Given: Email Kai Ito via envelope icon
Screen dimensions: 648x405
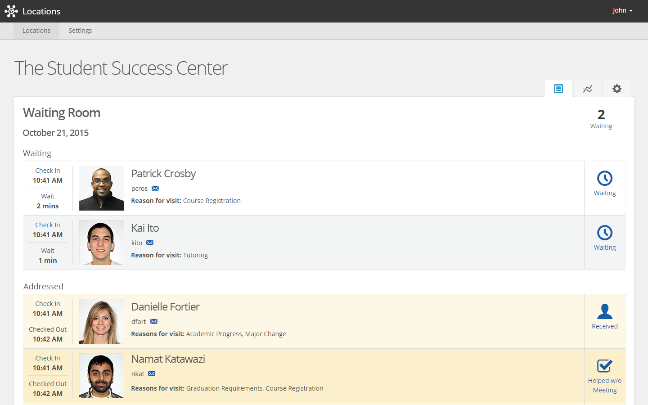Looking at the screenshot, I should click(150, 243).
